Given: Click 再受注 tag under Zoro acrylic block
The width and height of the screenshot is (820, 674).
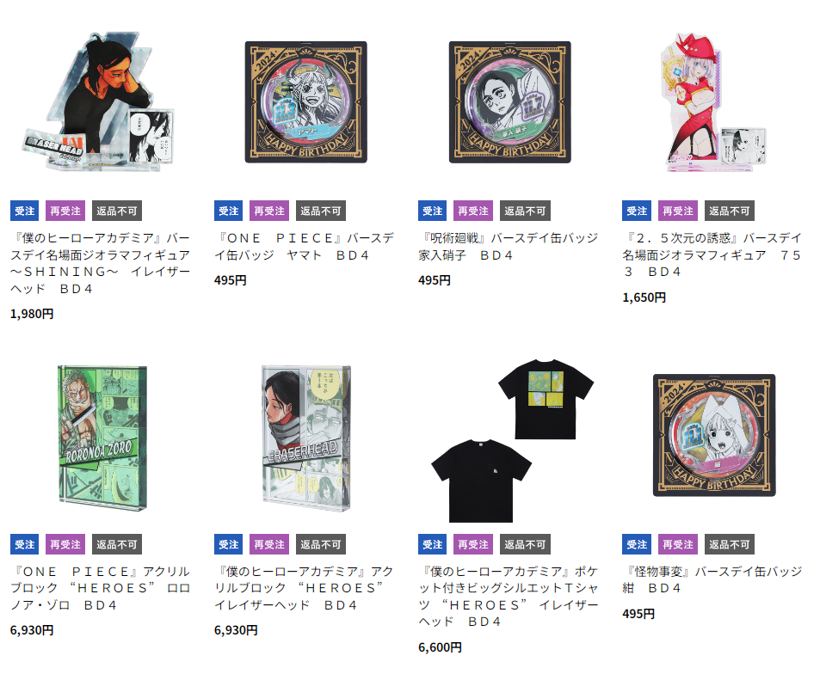Looking at the screenshot, I should point(65,544).
